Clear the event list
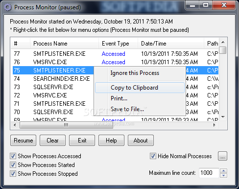Viewport: 239px width, 189px height. point(52,141)
